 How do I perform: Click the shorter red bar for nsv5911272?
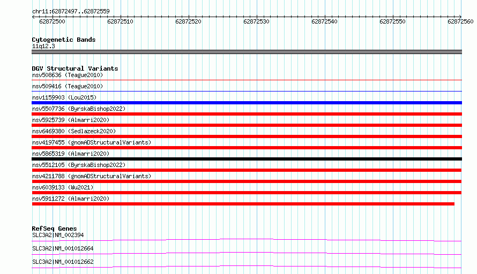pos(243,204)
